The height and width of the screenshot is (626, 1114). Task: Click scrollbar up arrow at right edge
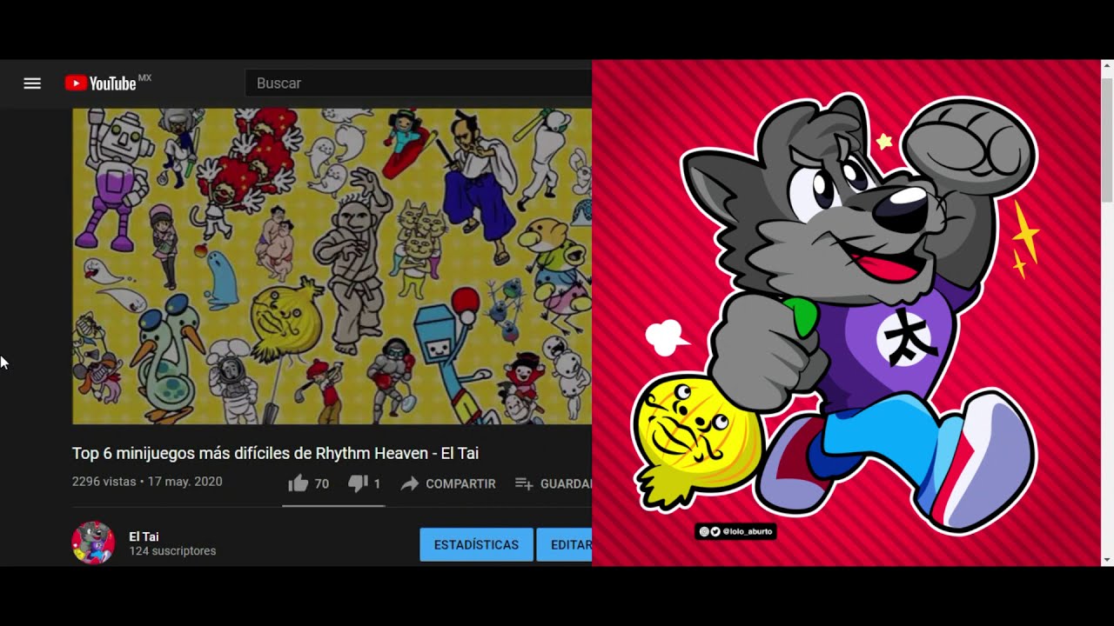(x=1107, y=66)
